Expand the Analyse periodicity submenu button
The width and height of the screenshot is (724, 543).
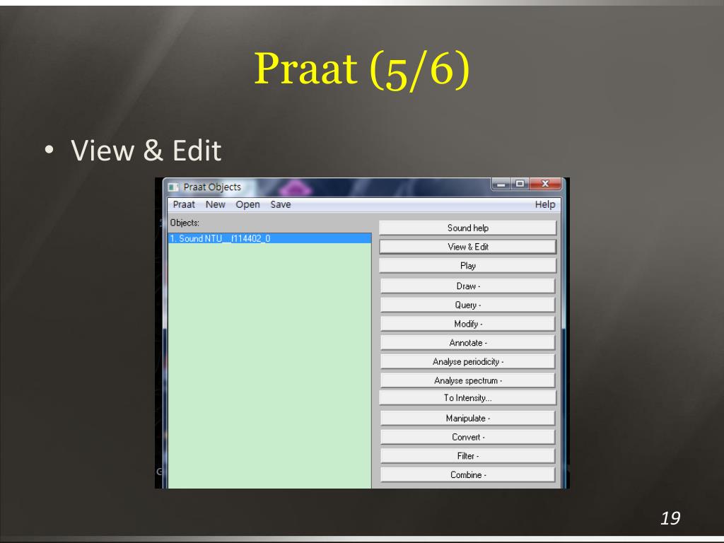468,361
